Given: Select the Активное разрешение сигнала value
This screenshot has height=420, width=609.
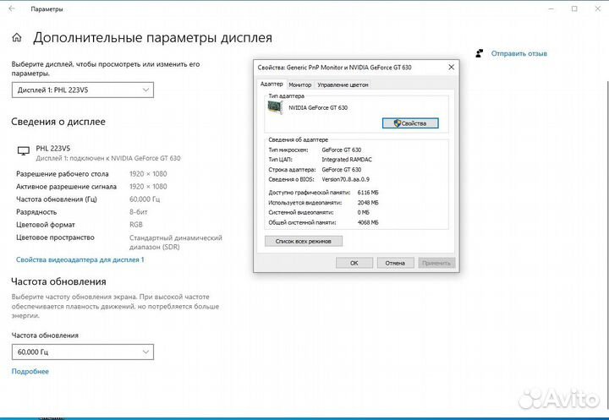Looking at the screenshot, I should 148,187.
